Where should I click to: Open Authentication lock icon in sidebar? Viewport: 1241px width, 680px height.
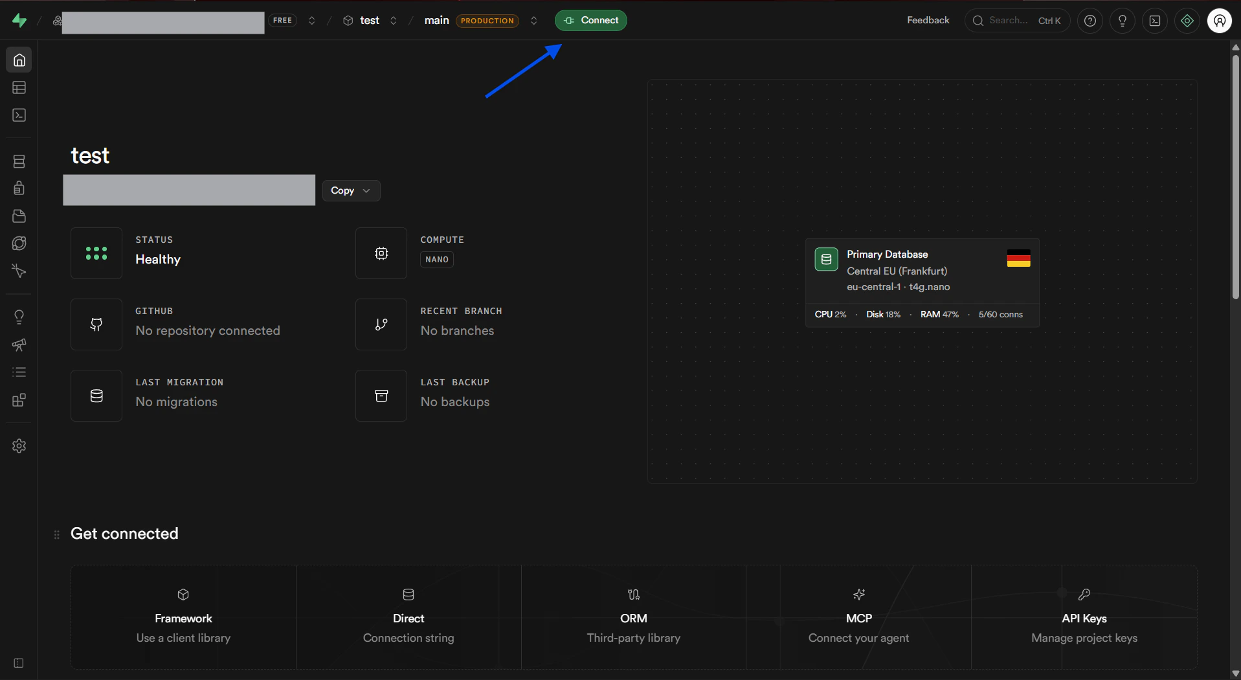(19, 188)
